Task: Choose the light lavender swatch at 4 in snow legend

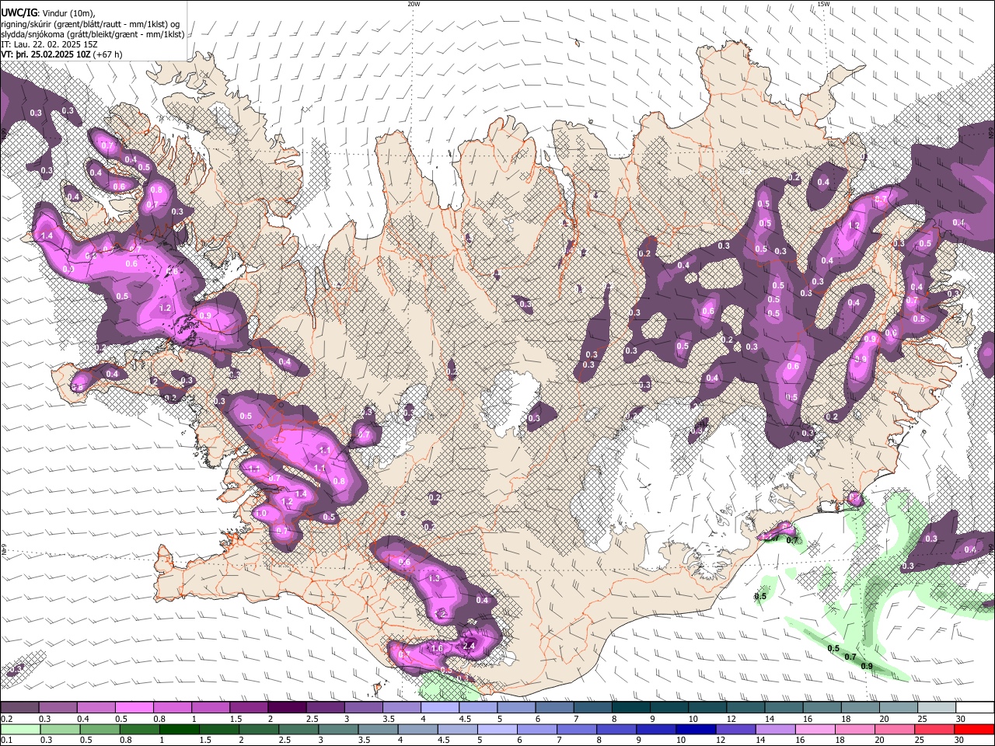Action: coord(440,708)
